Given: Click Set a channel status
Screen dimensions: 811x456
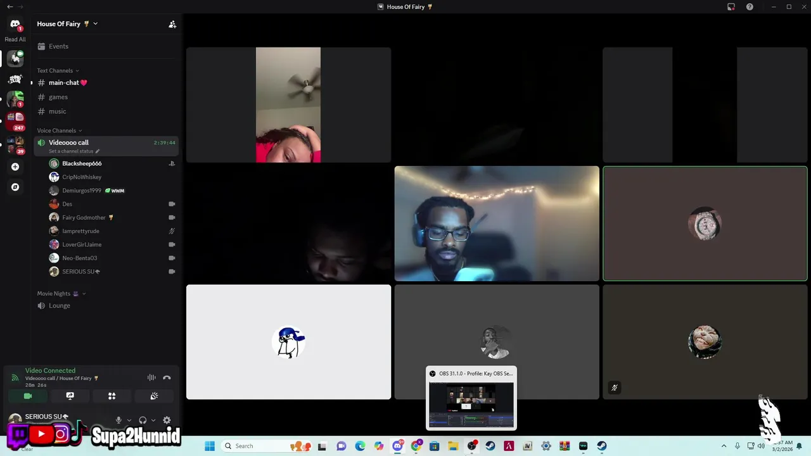Looking at the screenshot, I should click(x=74, y=151).
